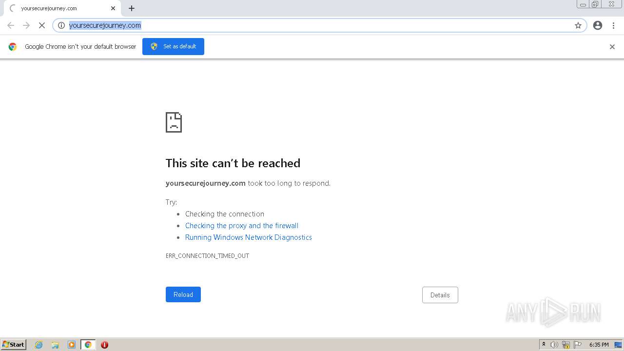Image resolution: width=624 pixels, height=351 pixels.
Task: Open the Details button
Action: click(x=440, y=295)
